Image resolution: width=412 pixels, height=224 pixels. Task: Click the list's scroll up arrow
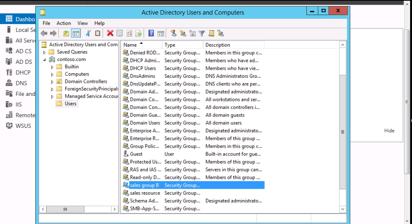(x=342, y=45)
